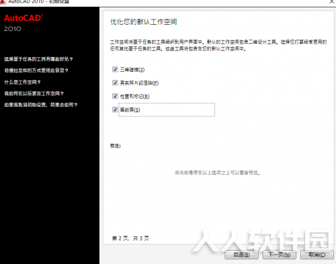Open help link 如果我取消初始设置，结果会如何？

pos(41,105)
